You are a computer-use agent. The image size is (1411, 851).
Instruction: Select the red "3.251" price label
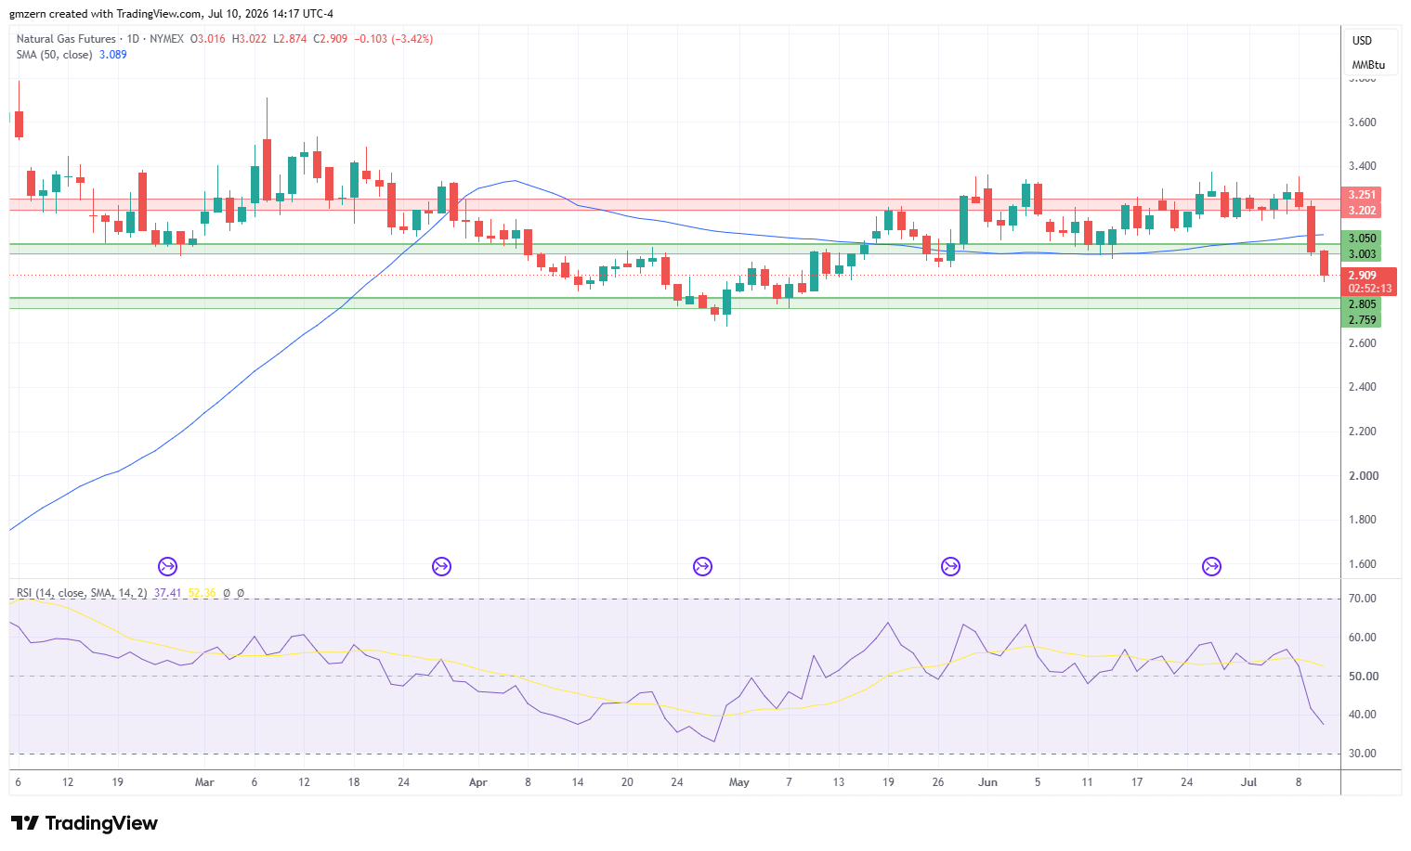(x=1363, y=195)
